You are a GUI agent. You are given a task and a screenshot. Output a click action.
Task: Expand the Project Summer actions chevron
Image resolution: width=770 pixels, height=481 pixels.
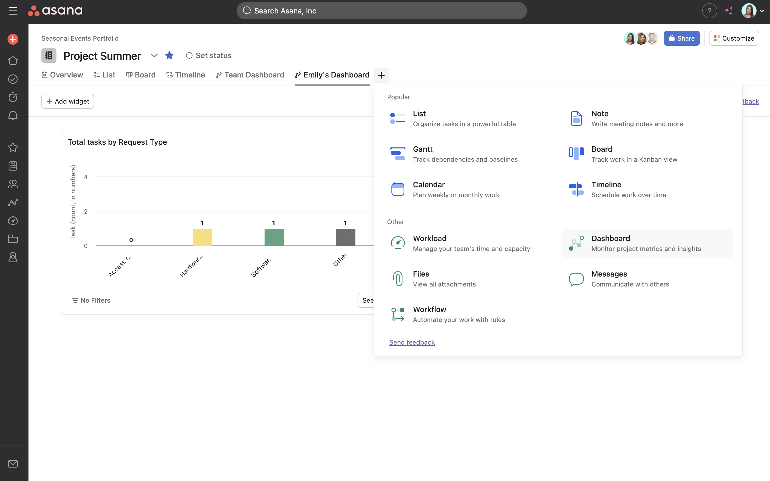coord(154,55)
